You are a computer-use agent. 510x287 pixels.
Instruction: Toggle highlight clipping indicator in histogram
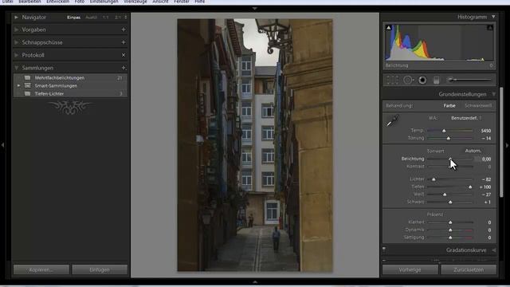490,28
